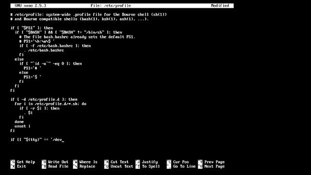Place cursor on '# and Bourne compatible shells' line
Image resolution: width=311 pixels, height=175 pixels.
(80, 19)
